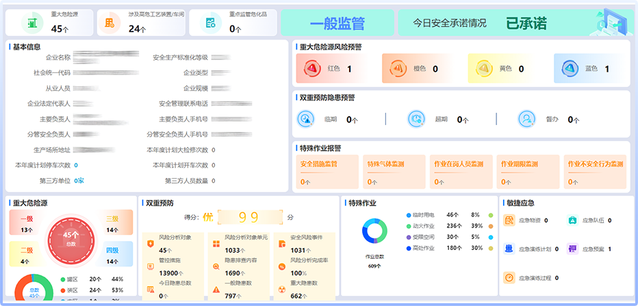Click the 超期 overdue clock icon
This screenshot has width=638, height=306.
(x=416, y=119)
